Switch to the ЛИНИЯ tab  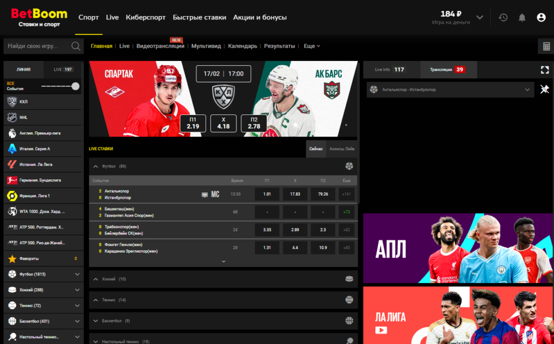(x=24, y=70)
